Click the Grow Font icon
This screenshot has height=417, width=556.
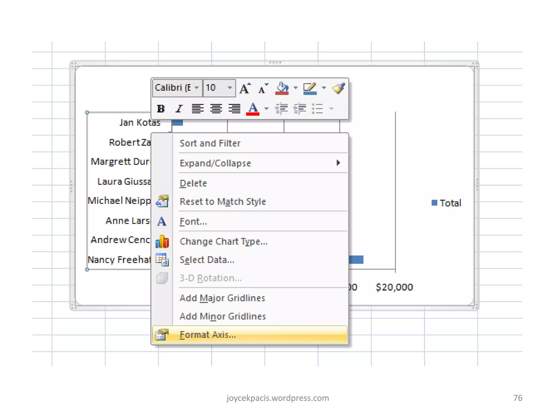click(x=245, y=88)
